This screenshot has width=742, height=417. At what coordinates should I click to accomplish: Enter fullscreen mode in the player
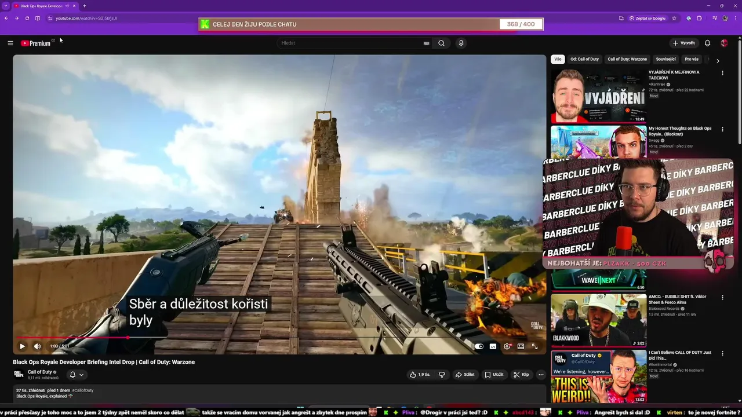click(x=534, y=346)
